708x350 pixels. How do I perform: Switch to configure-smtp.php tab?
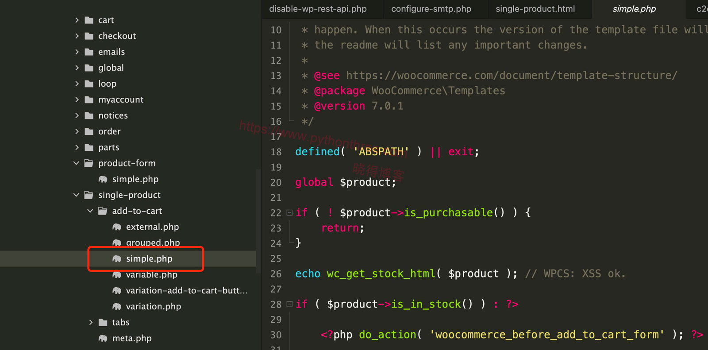point(431,9)
